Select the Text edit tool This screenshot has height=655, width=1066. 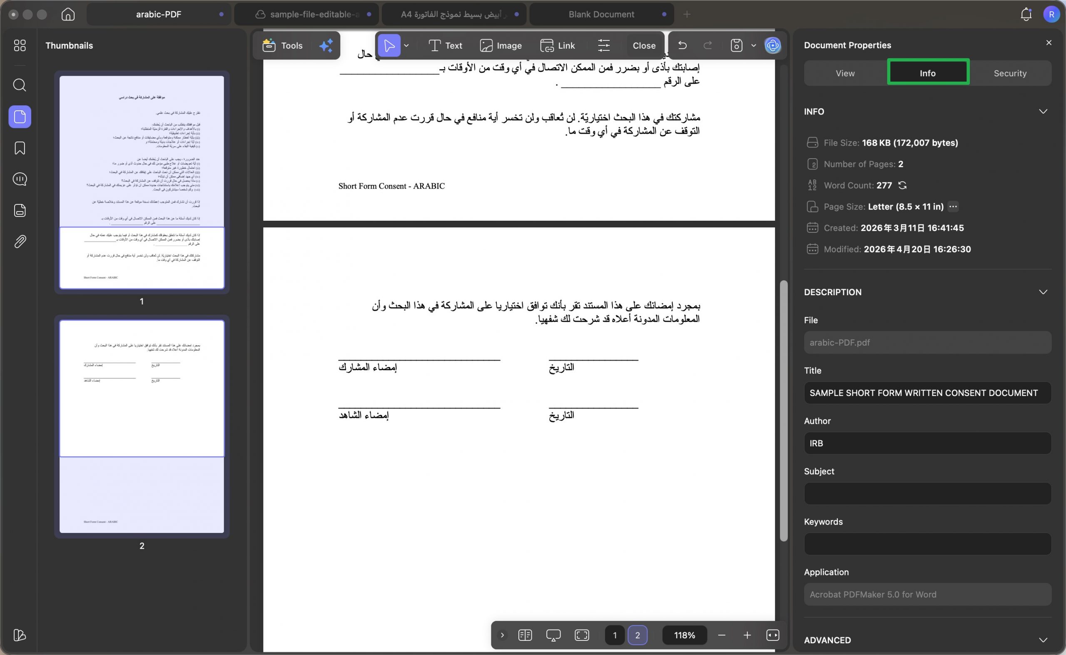(x=445, y=45)
